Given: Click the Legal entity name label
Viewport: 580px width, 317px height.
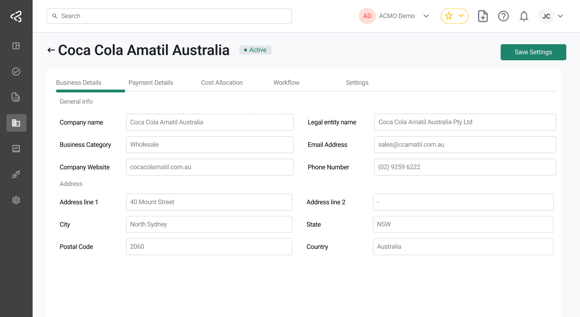Looking at the screenshot, I should [332, 123].
